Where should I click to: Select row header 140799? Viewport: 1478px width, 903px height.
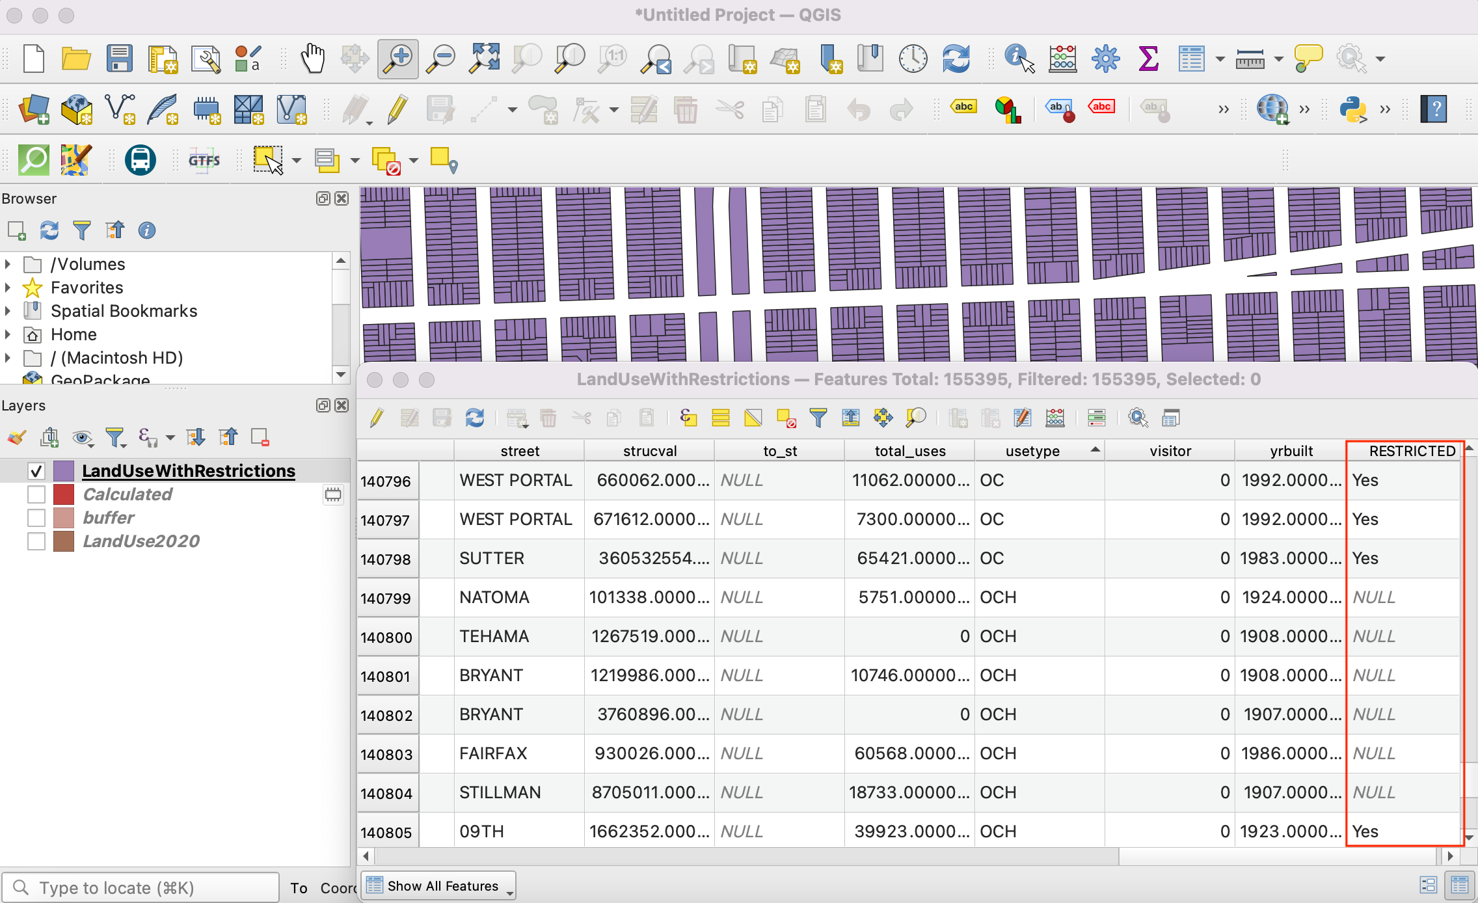[386, 598]
